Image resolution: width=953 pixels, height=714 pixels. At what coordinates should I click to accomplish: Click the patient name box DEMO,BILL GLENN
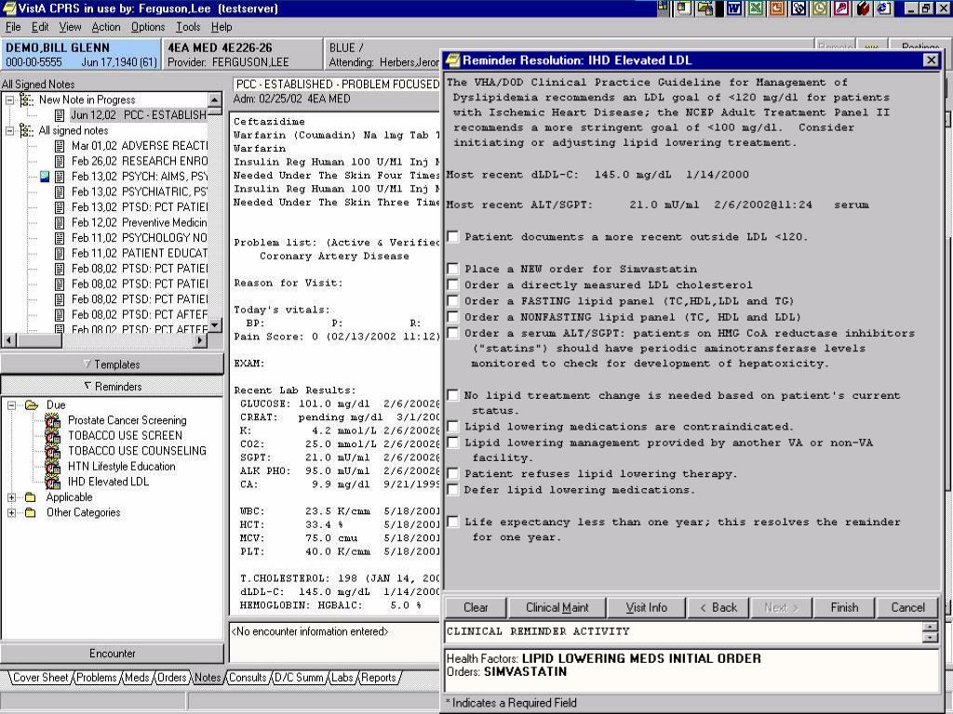(81, 54)
